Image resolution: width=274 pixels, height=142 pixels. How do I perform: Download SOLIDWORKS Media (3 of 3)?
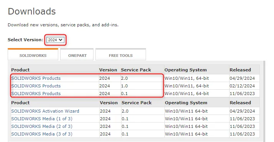(42, 134)
